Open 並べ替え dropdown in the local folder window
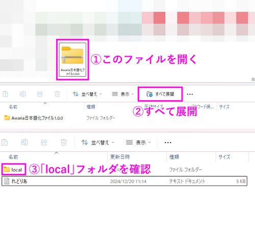Viewport: 255px width, 229px height. click(x=98, y=143)
